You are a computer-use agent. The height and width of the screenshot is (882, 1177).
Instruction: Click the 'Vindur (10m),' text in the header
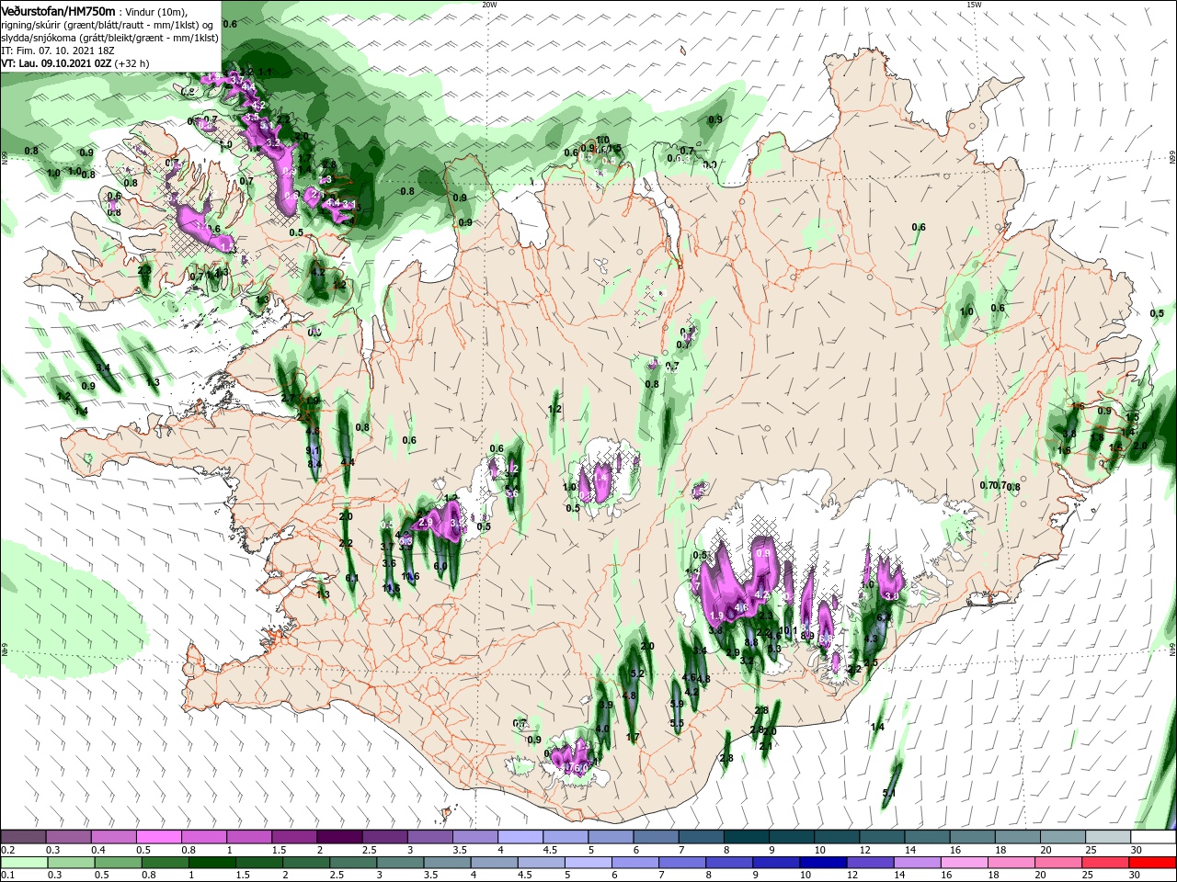pos(155,11)
